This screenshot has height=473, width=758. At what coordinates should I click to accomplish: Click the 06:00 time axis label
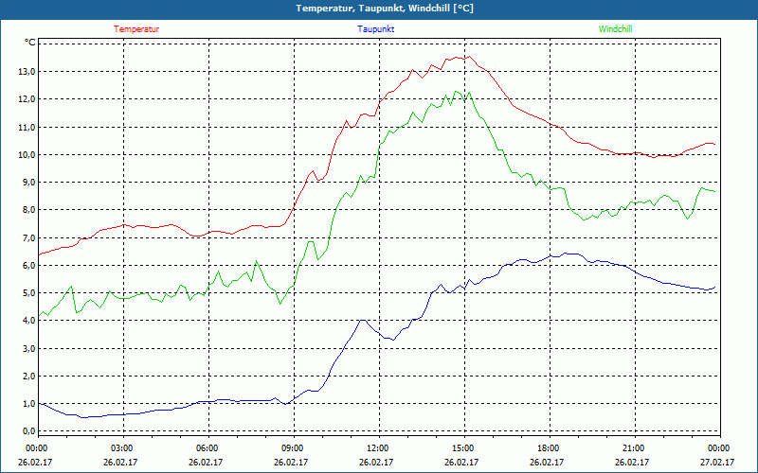(208, 448)
